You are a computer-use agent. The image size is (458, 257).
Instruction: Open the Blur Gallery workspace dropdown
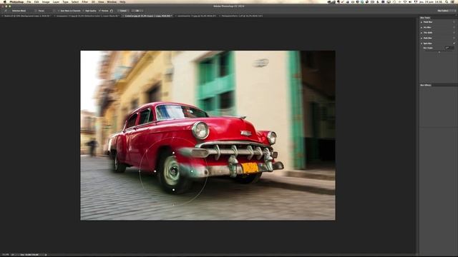(x=447, y=11)
